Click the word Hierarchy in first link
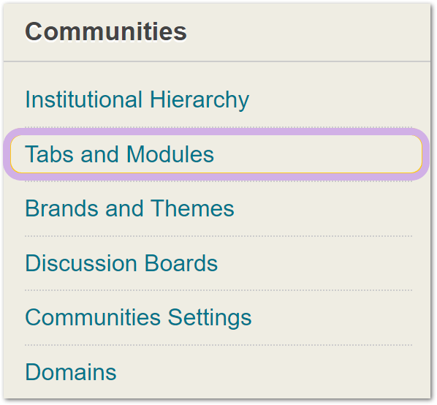Viewport: 437px width, 405px height. 199,99
